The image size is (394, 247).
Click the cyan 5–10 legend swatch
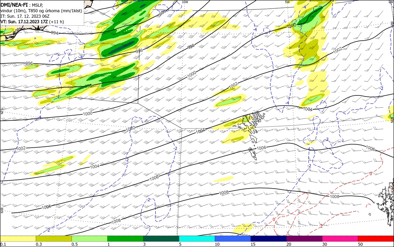(197, 239)
